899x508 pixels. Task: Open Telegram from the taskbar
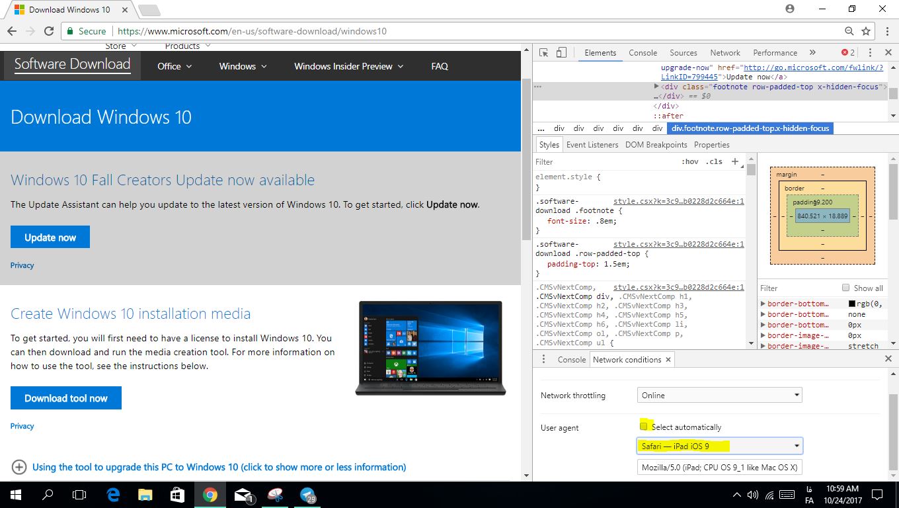coord(308,495)
